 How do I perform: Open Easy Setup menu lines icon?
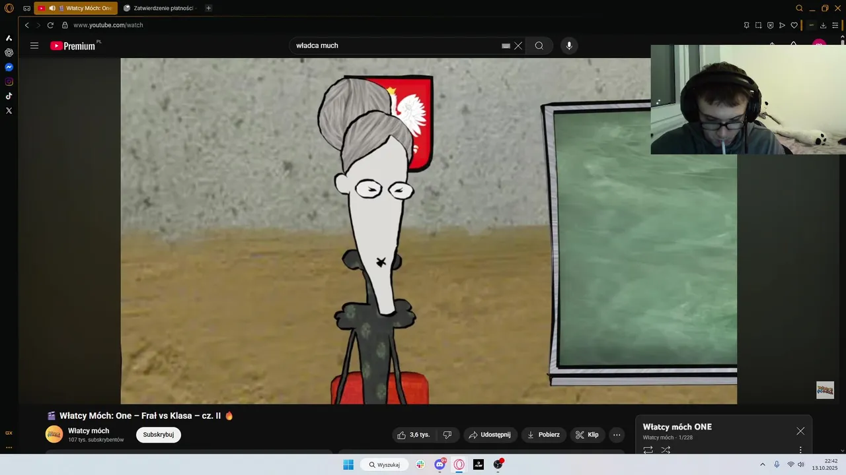pos(835,25)
